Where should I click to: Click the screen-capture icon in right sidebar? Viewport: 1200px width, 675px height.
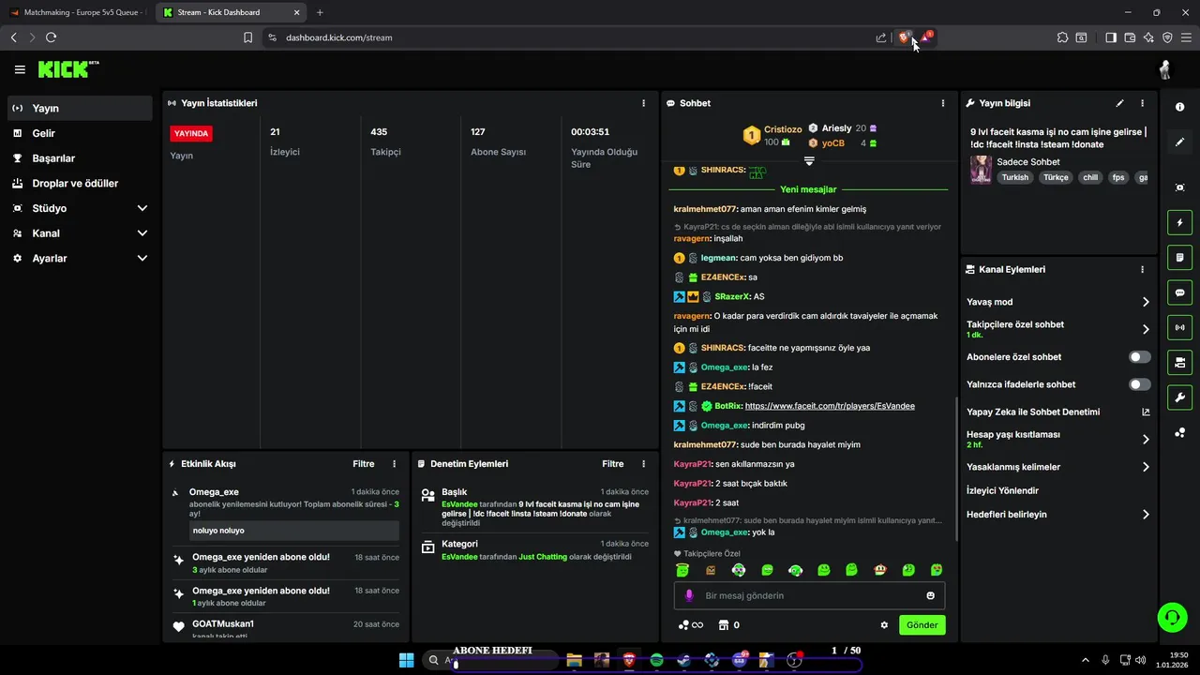tap(1180, 187)
